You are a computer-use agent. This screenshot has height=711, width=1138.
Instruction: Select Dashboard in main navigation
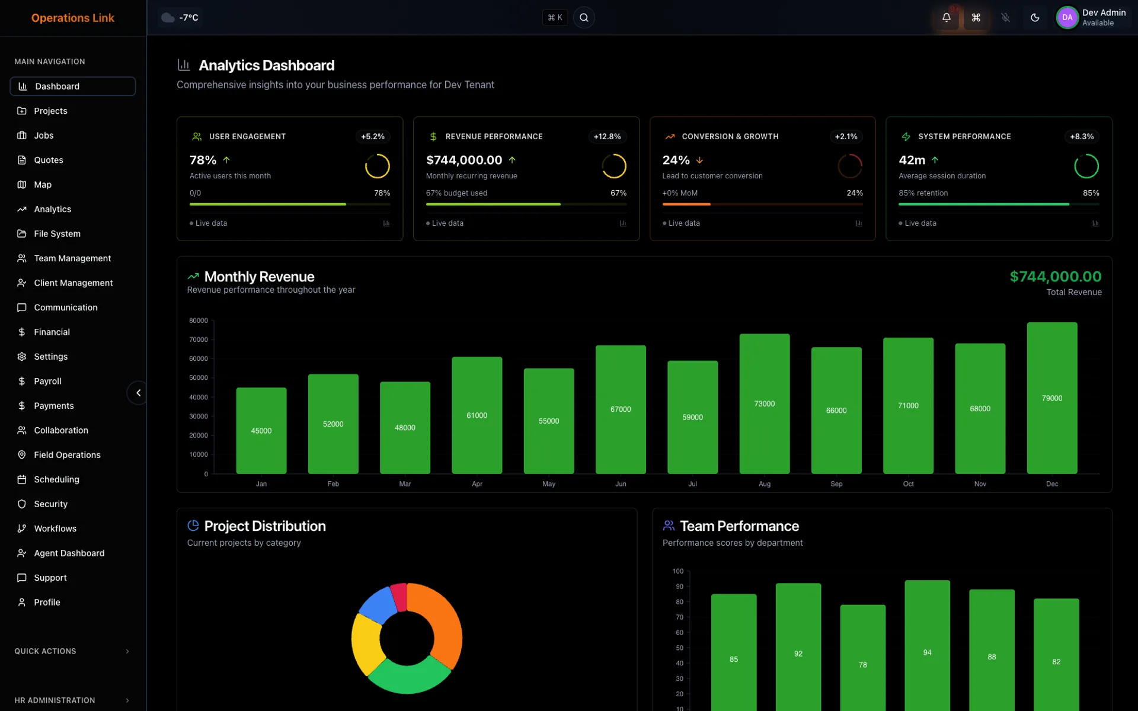tap(72, 86)
